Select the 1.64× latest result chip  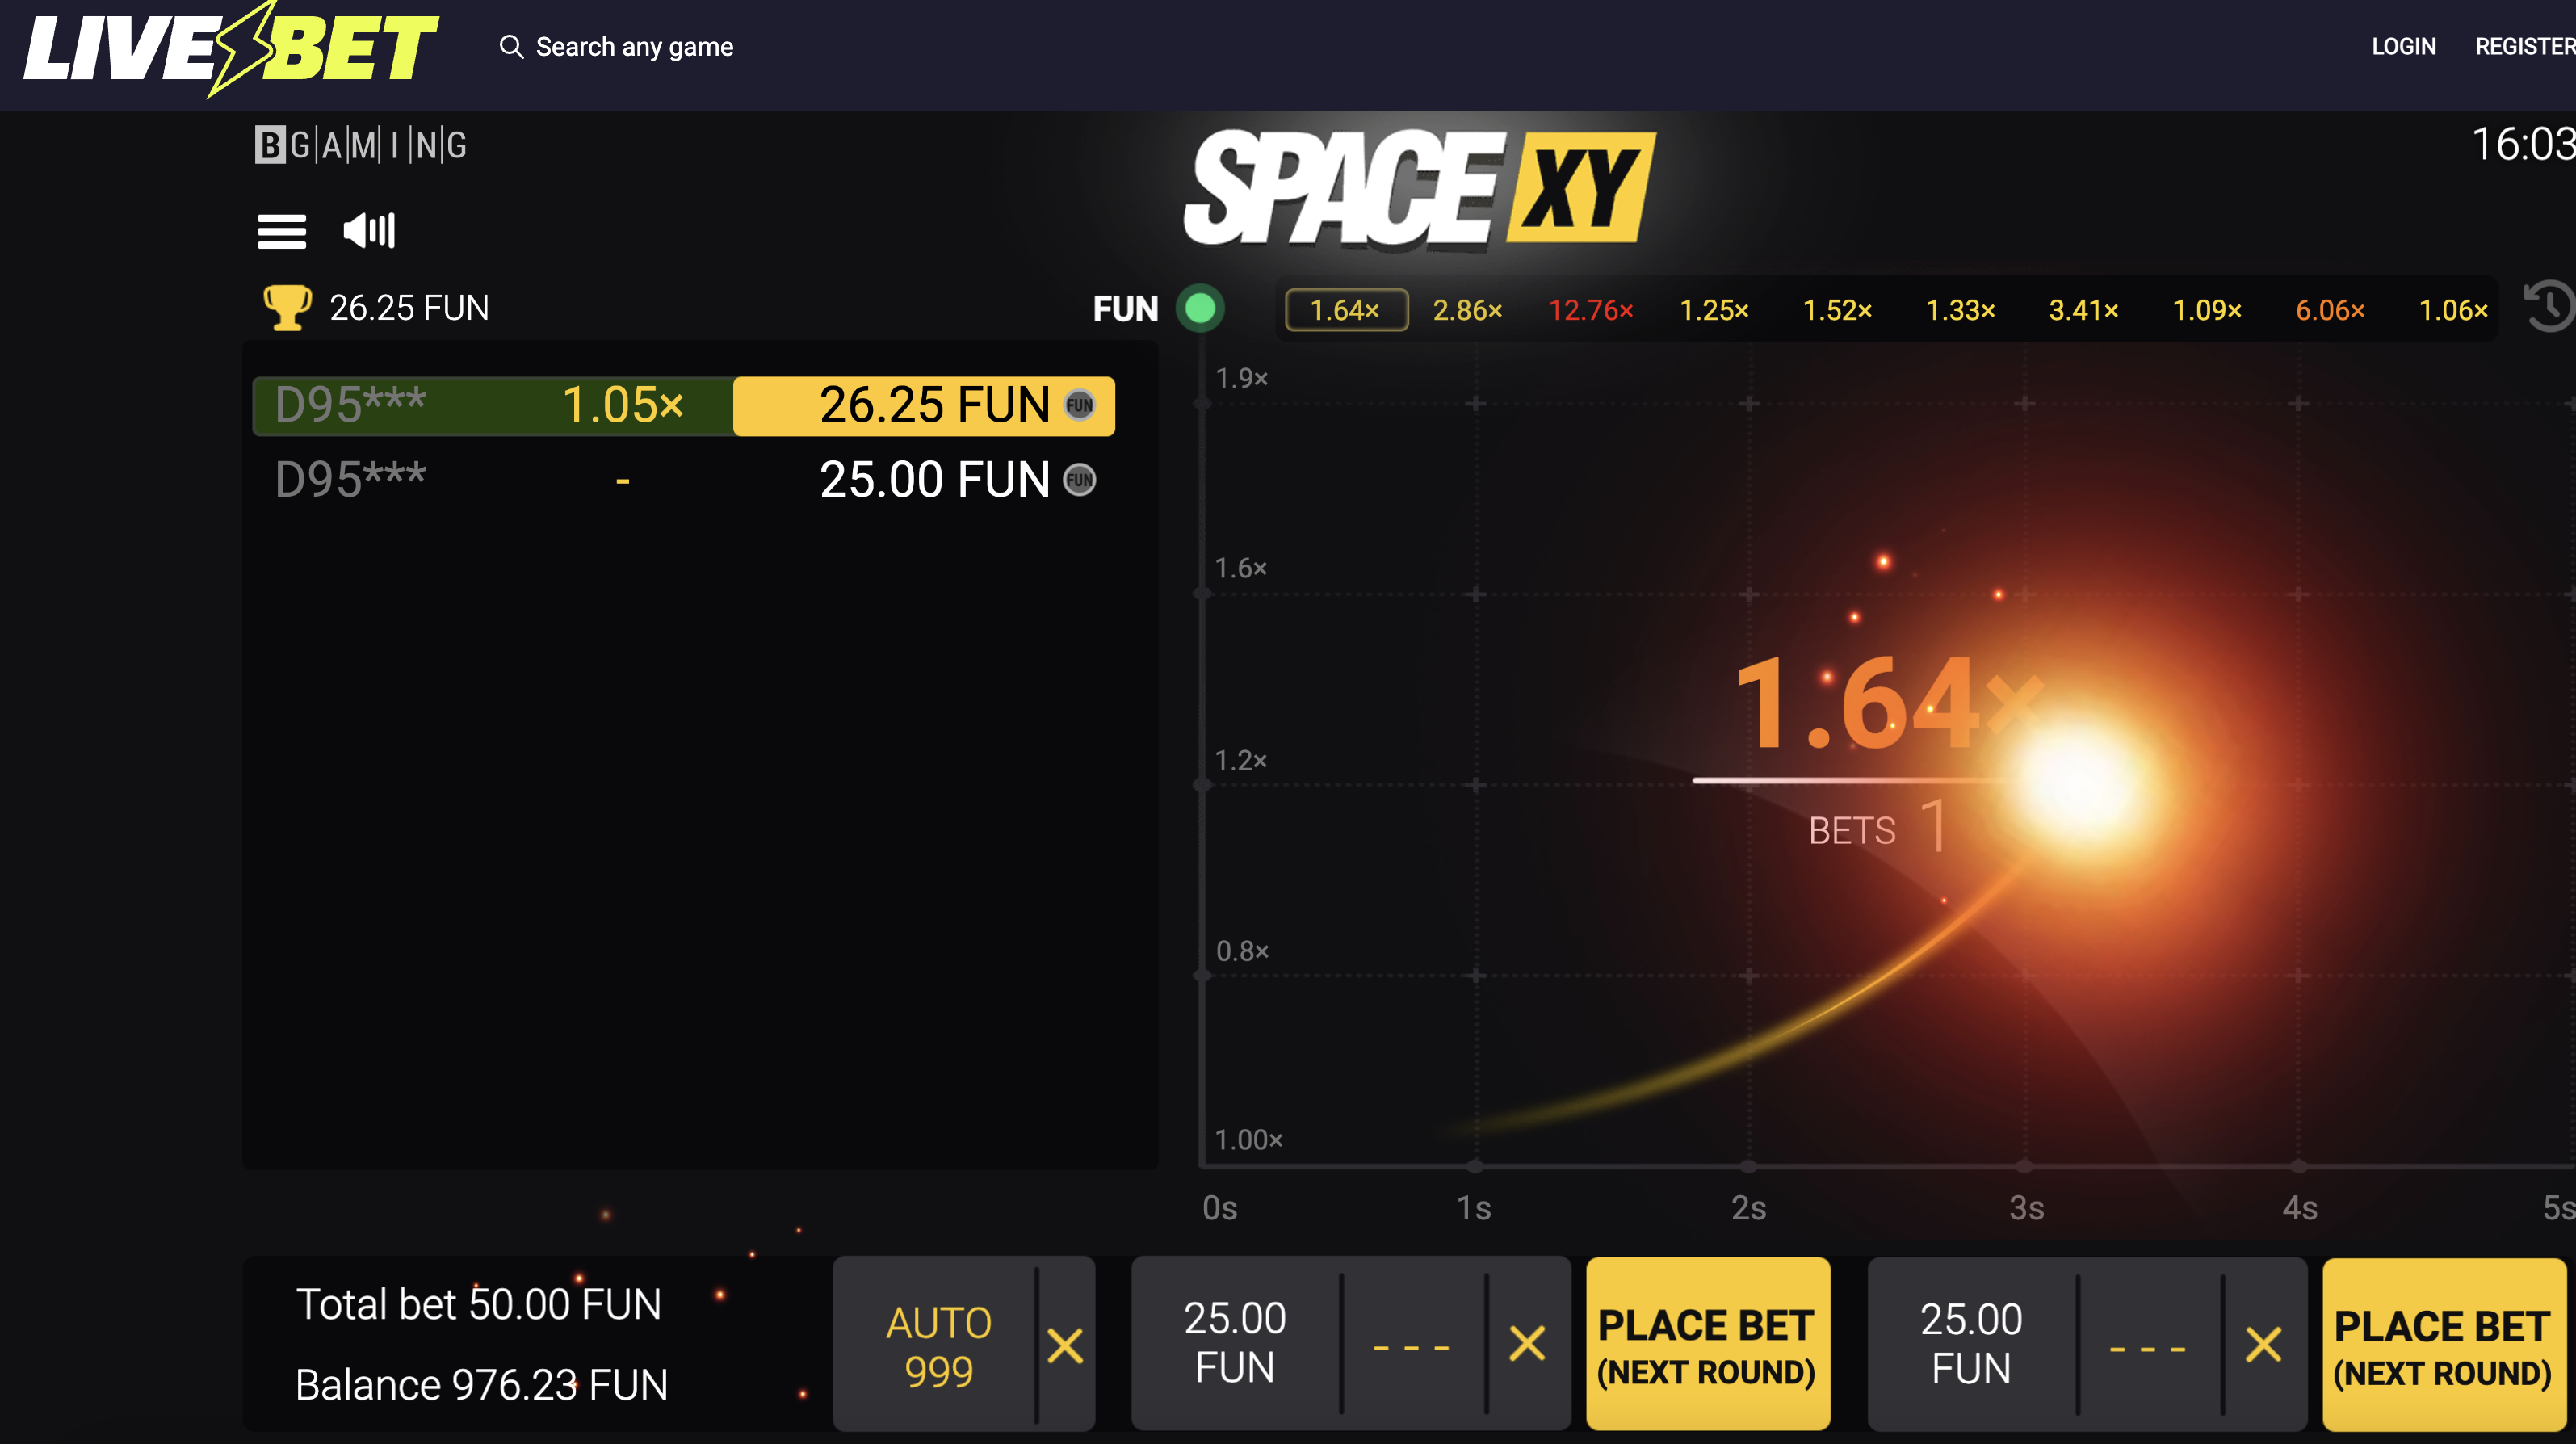[x=1345, y=310]
